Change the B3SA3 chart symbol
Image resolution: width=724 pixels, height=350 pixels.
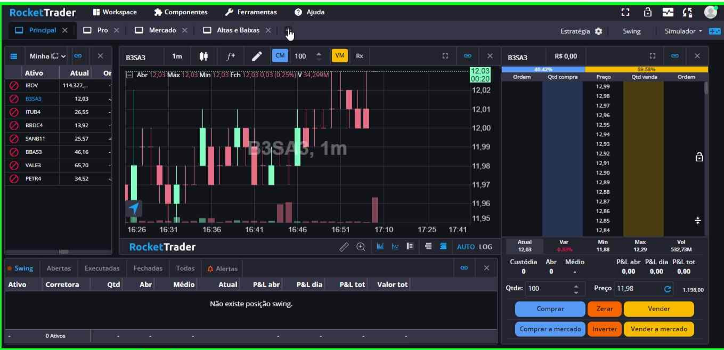click(x=136, y=56)
